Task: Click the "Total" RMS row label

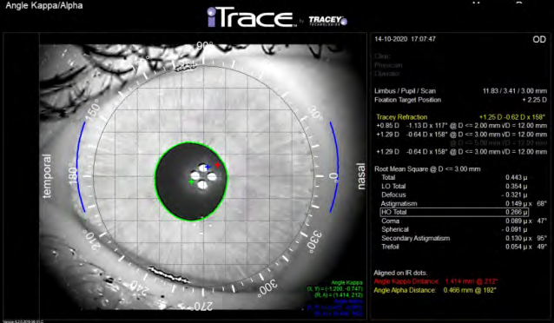Action: click(388, 177)
